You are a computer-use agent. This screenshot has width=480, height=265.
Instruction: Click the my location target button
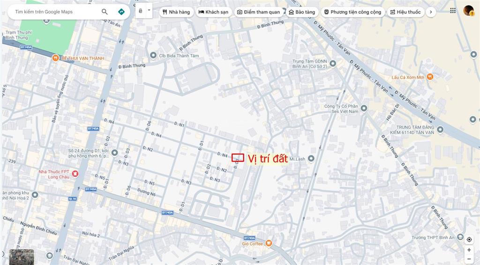point(469,239)
